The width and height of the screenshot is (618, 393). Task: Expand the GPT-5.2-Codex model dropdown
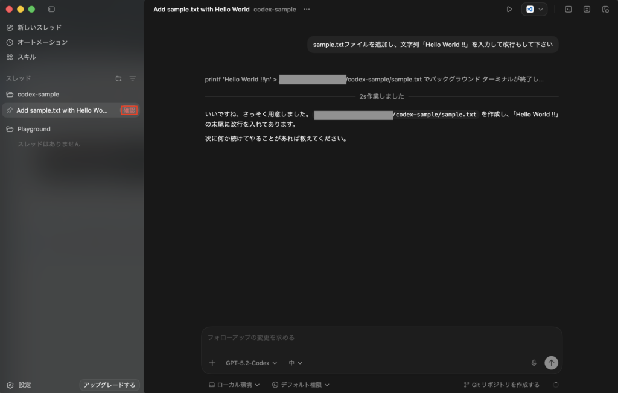click(251, 363)
